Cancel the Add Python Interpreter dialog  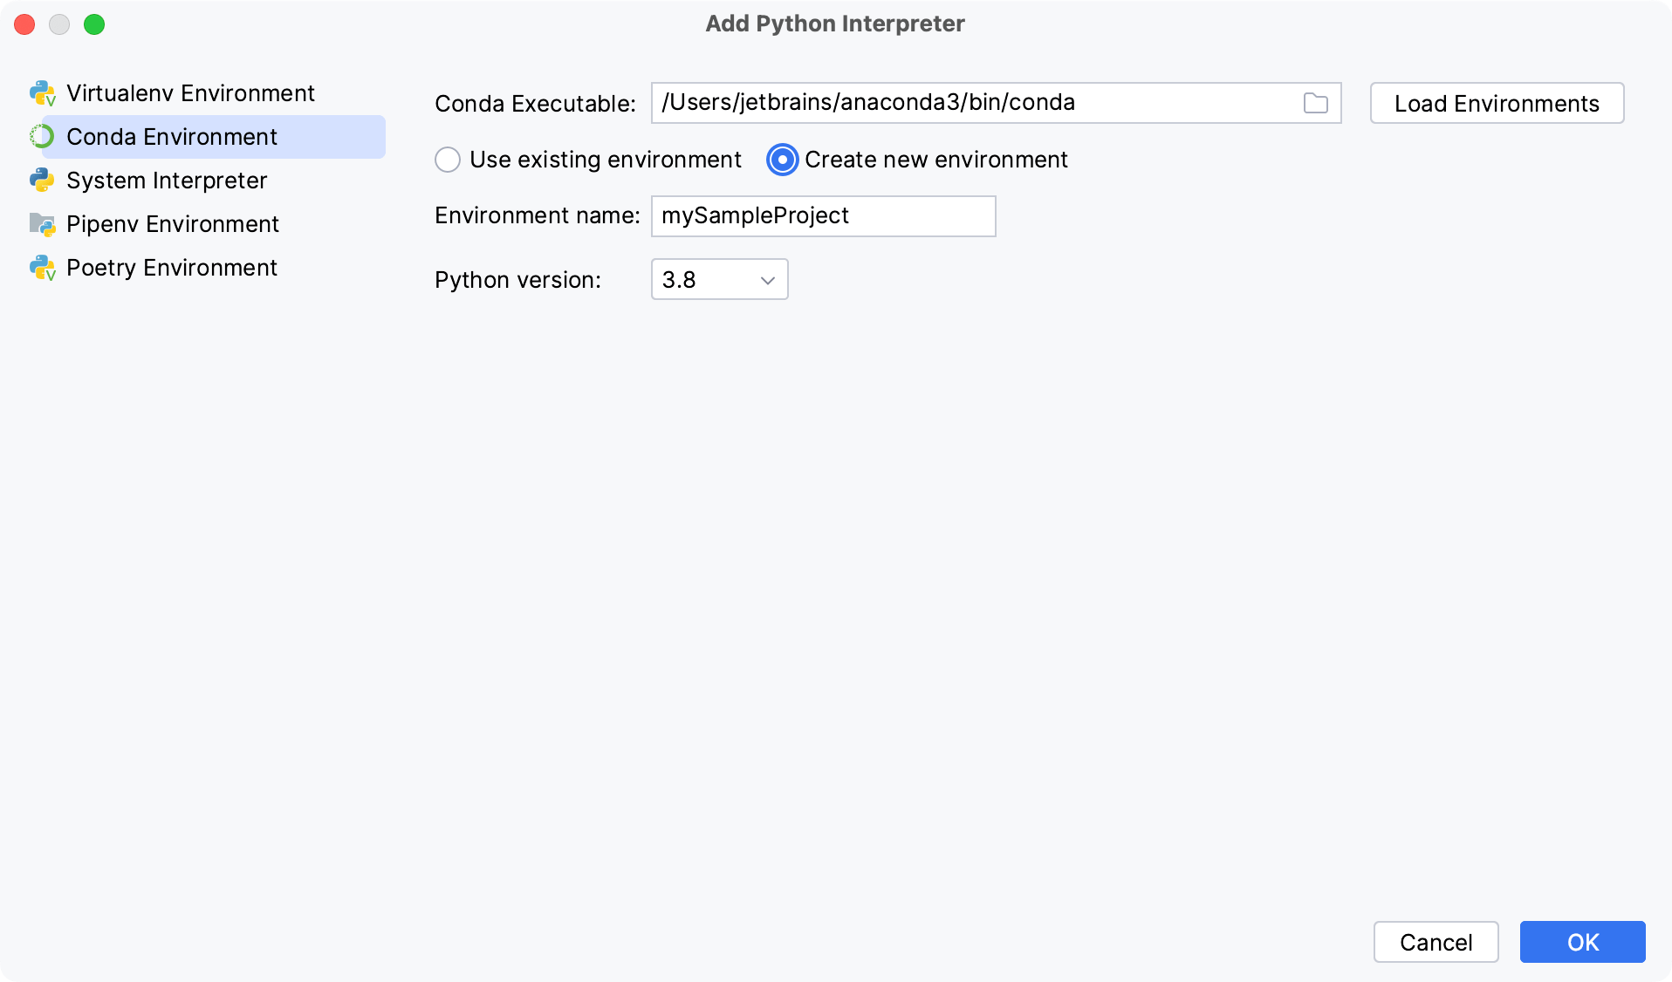tap(1435, 942)
